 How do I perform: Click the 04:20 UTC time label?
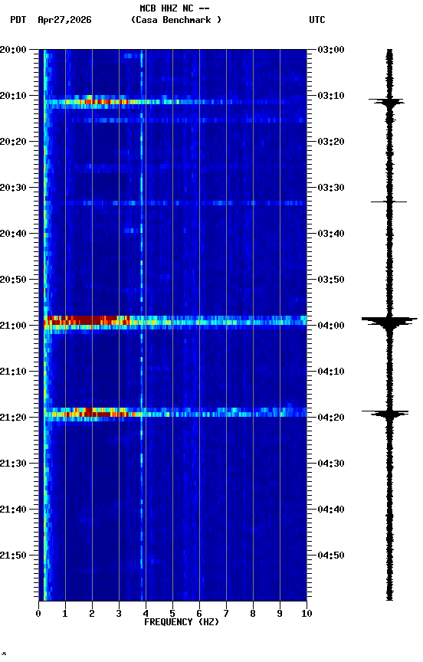(x=331, y=418)
